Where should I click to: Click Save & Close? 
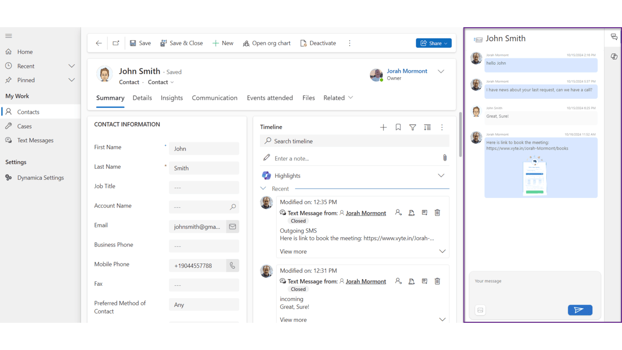182,43
